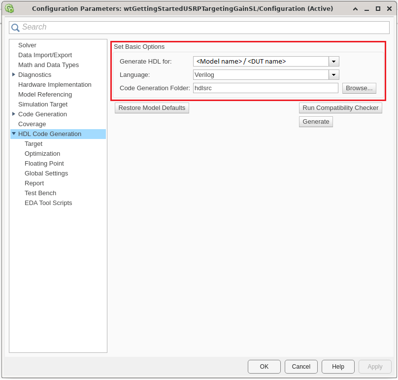Image resolution: width=398 pixels, height=380 pixels.
Task: Open the EDA Tool Scripts pane
Action: (x=48, y=203)
